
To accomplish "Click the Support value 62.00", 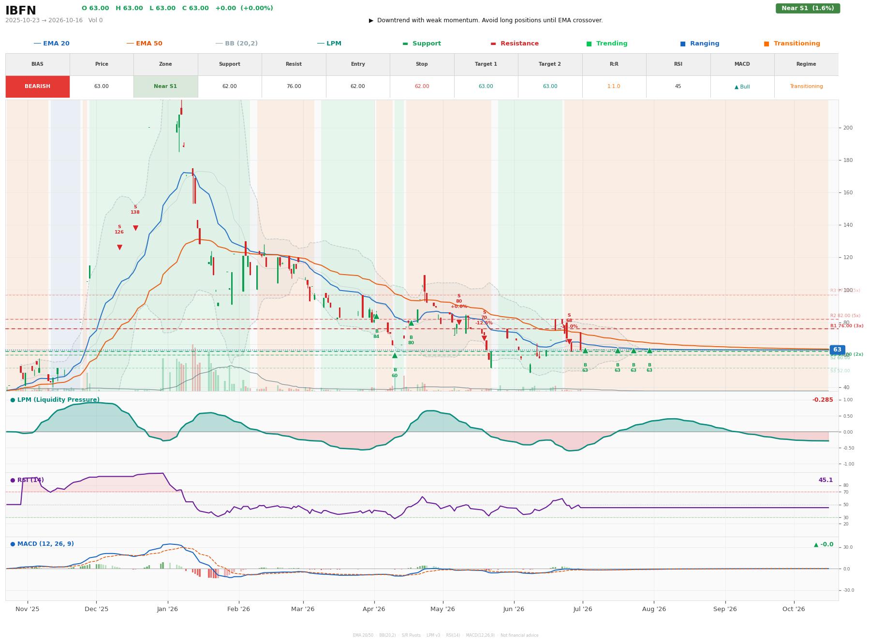I will 229,87.
